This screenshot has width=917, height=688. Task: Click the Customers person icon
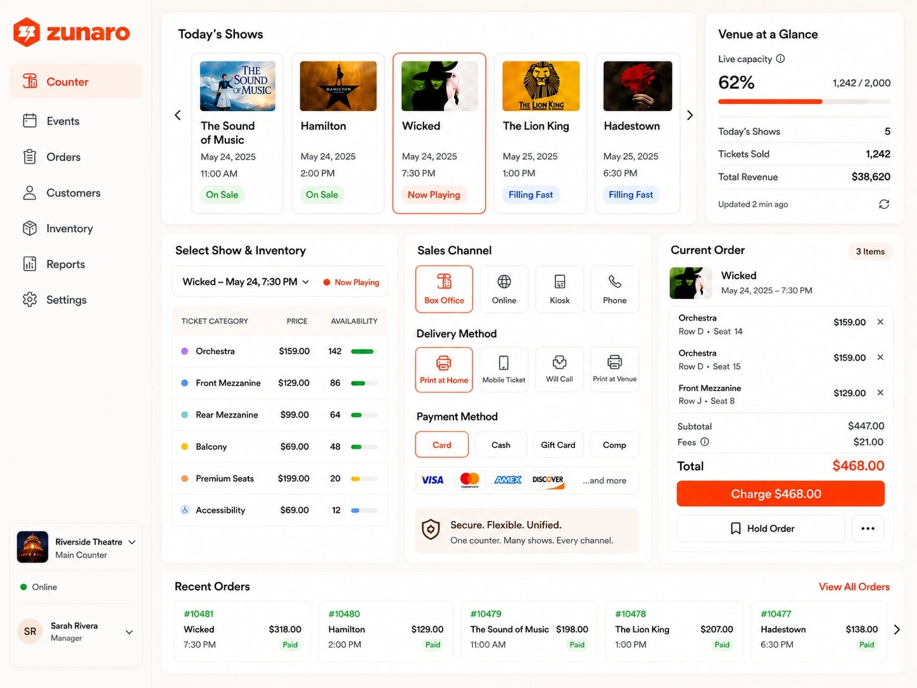click(30, 193)
